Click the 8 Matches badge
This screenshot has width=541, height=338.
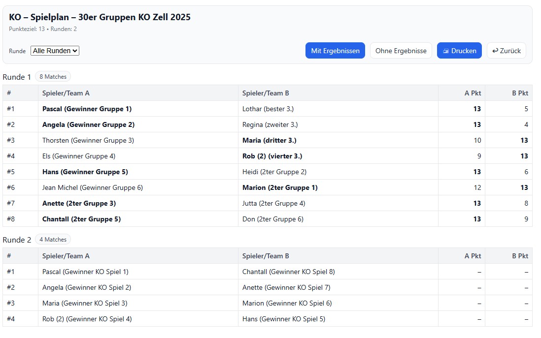[53, 77]
